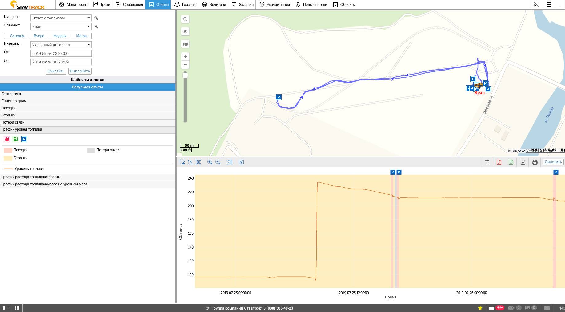Toggle fuel refill markers on chart
The image size is (565, 312).
[15, 139]
